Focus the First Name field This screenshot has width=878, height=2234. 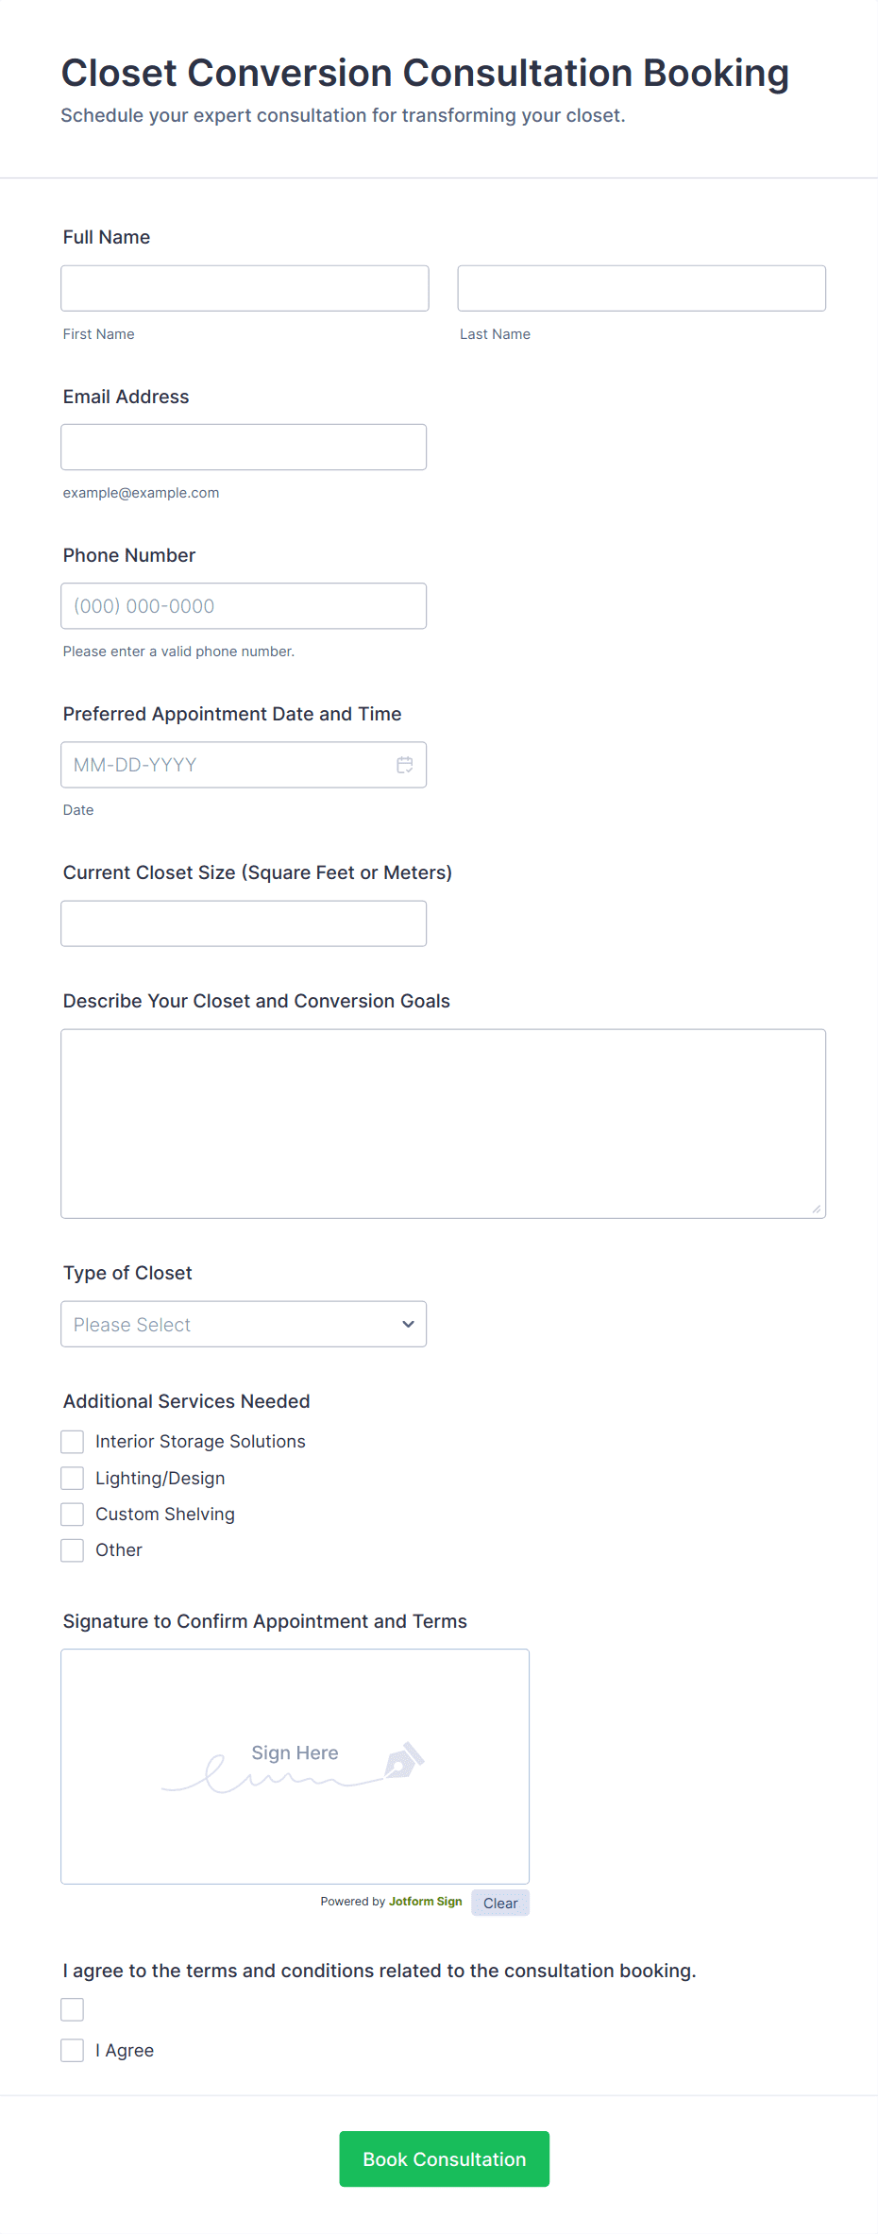245,289
